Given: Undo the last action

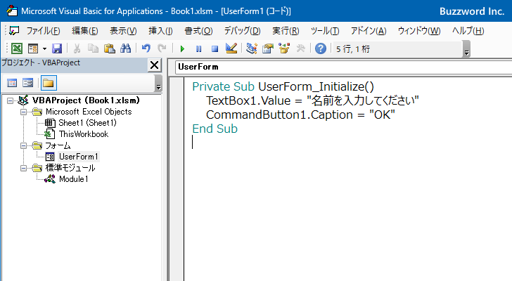Looking at the screenshot, I should (146, 49).
